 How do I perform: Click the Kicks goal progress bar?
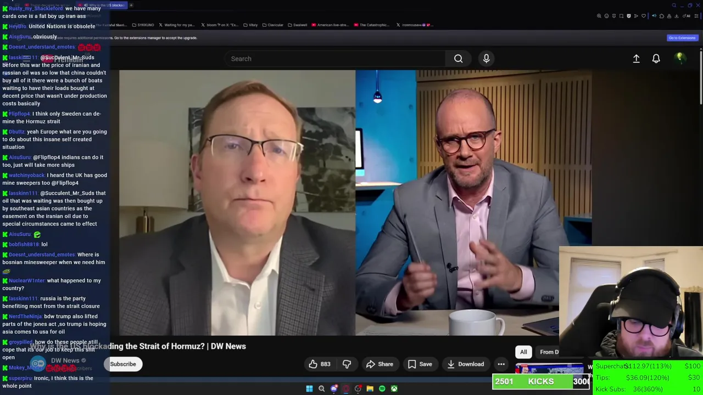[542, 382]
